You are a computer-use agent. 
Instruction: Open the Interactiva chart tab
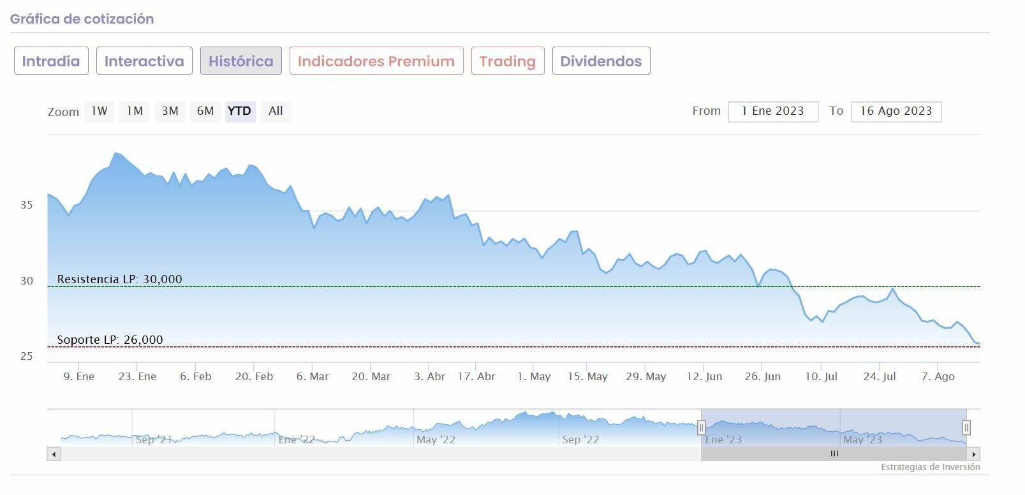click(x=144, y=61)
